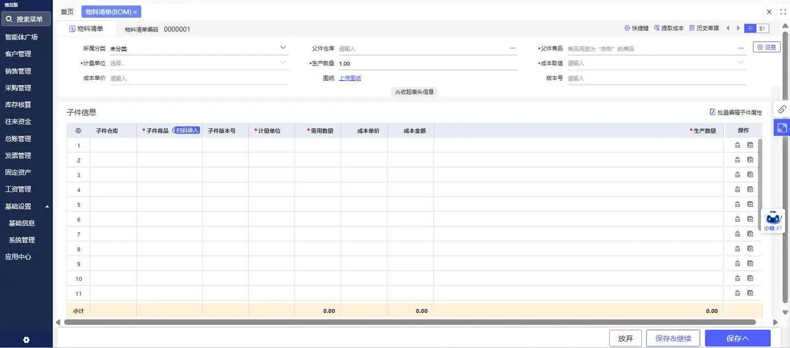
Task: Open table column settings gear icon
Action: tap(78, 130)
